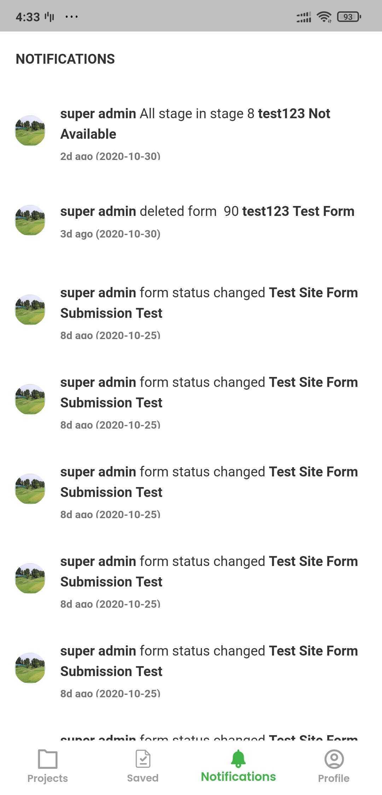This screenshot has height=795, width=382.
Task: Tap the NOTIFICATIONS page heading
Action: [65, 59]
